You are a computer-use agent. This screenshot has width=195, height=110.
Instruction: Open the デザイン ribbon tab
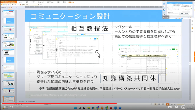tap(33, 2)
